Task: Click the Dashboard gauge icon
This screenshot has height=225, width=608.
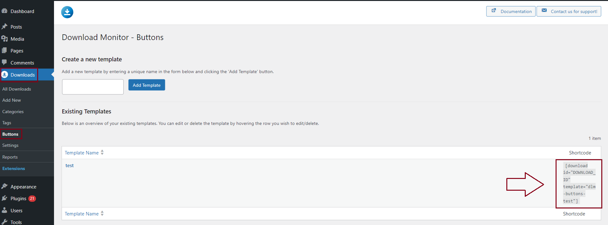Action: tap(4, 11)
